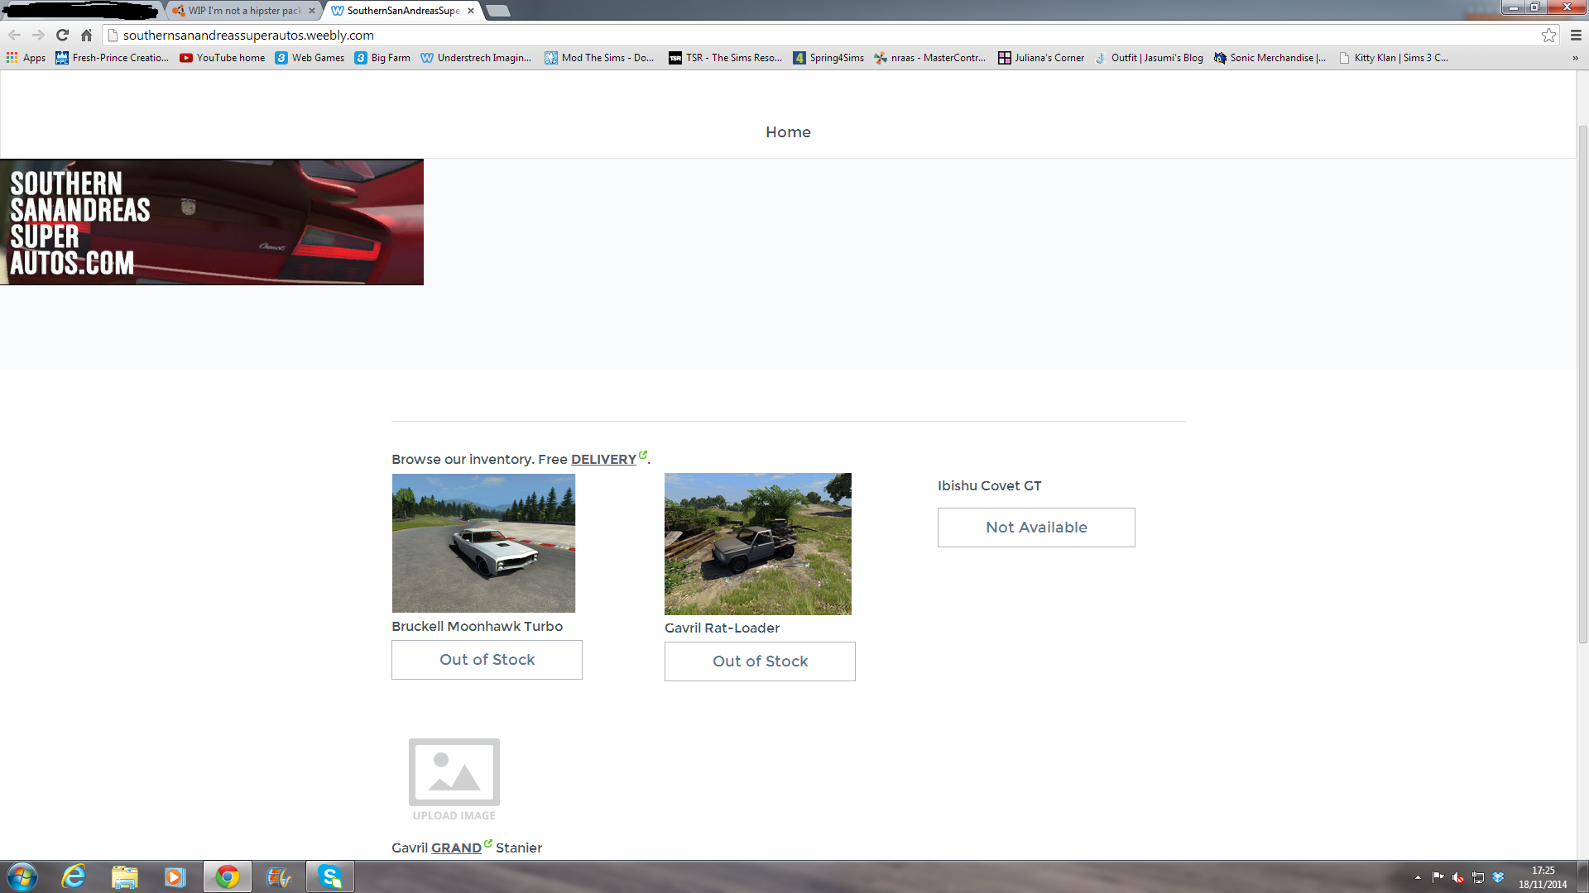The height and width of the screenshot is (893, 1589).
Task: Click the Gavril Rat-Loader caption
Action: (722, 628)
